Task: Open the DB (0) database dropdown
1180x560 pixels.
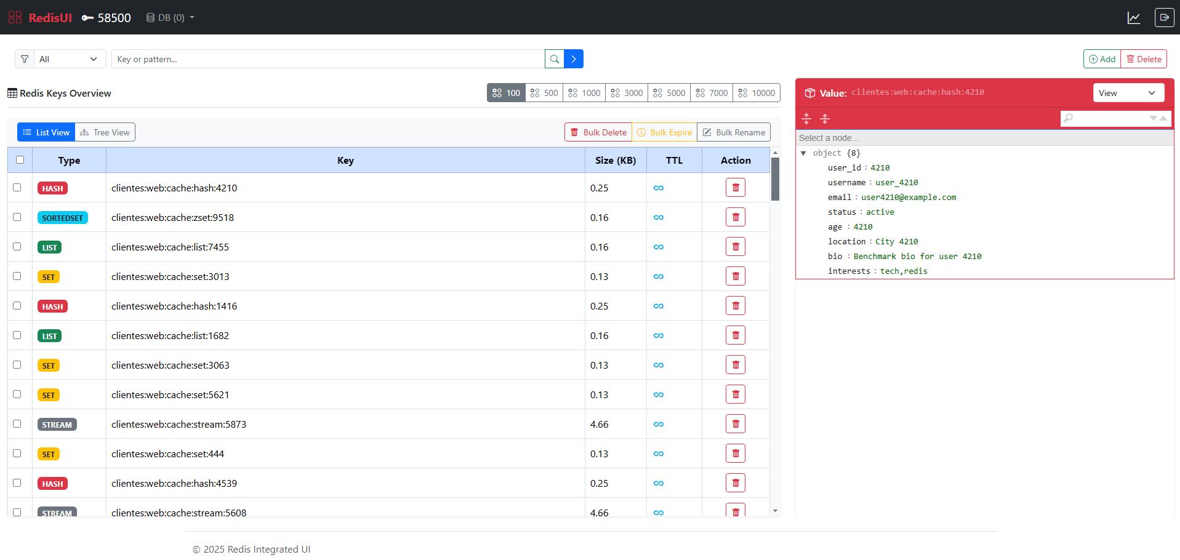Action: coord(171,18)
